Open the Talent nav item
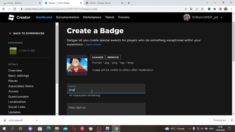235x132 pixels. pyautogui.click(x=110, y=17)
